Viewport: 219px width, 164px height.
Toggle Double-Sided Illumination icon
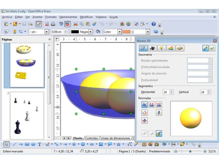pyautogui.click(x=159, y=113)
